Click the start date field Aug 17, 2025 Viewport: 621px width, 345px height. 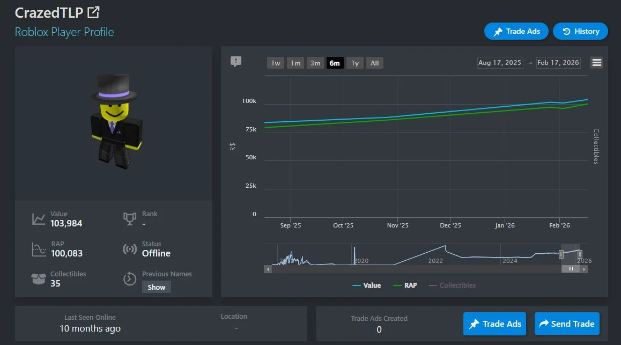click(x=499, y=63)
